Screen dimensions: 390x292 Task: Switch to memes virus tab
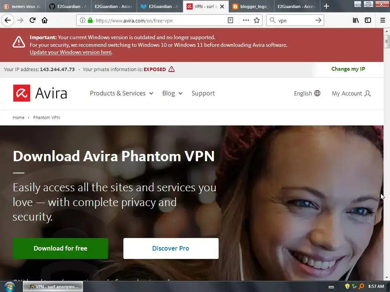tap(22, 6)
